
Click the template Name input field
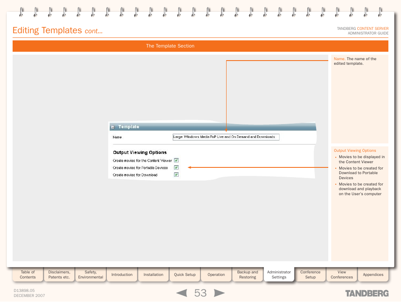pos(226,137)
